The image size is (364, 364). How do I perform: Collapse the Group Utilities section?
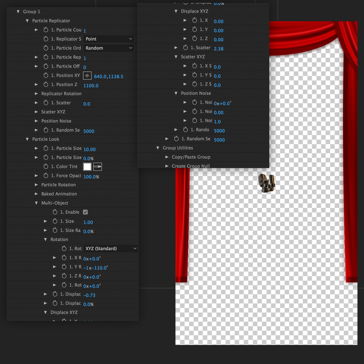[158, 148]
